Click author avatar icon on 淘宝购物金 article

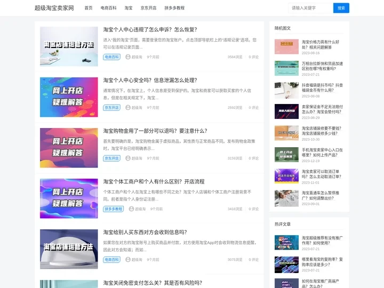[x=128, y=158]
